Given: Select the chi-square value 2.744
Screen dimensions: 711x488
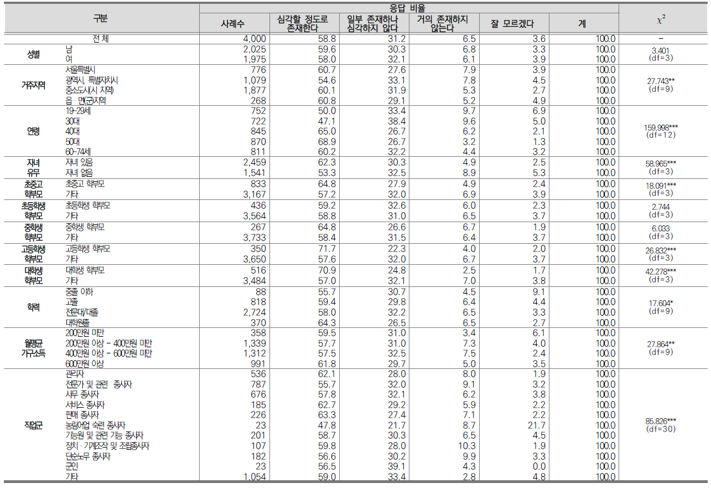Looking at the screenshot, I should [x=661, y=208].
